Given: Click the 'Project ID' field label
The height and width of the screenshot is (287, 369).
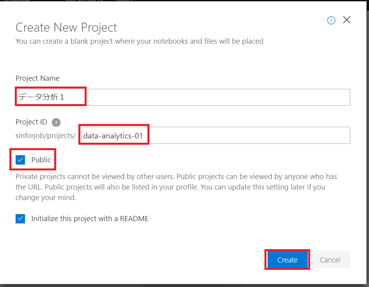Looking at the screenshot, I should tap(31, 122).
